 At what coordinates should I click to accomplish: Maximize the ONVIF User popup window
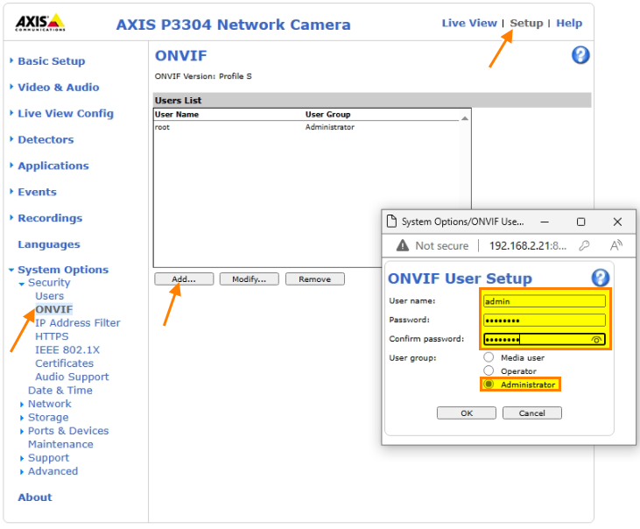[580, 222]
